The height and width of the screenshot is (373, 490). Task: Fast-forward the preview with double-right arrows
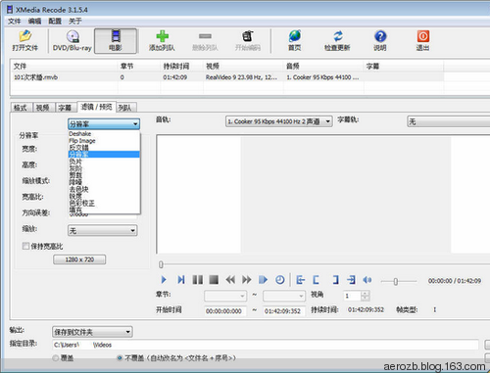coord(247,280)
